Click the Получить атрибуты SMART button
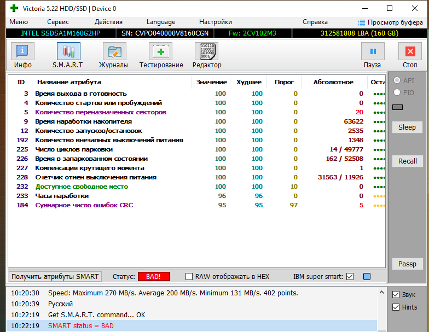The width and height of the screenshot is (429, 332). point(55,277)
